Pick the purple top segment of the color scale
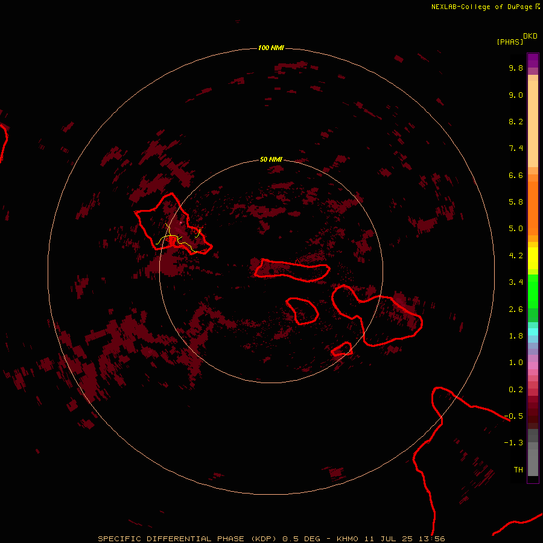Image resolution: width=543 pixels, height=543 pixels. click(533, 60)
